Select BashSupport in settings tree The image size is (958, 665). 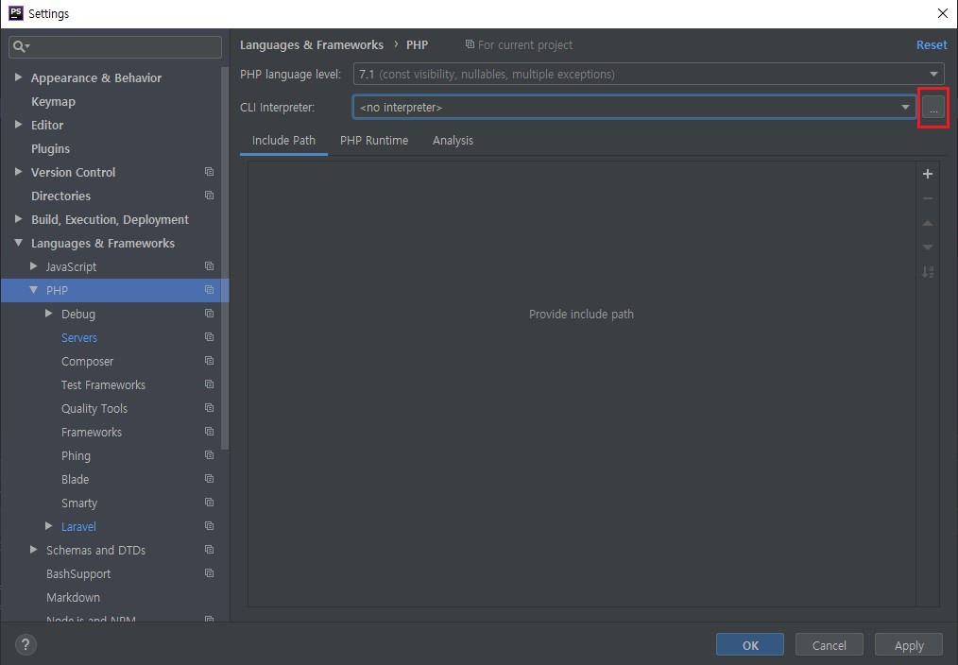(x=78, y=573)
